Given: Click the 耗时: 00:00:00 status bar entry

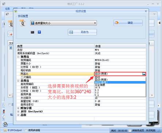Looking at the screenshot, I should 119,130.
